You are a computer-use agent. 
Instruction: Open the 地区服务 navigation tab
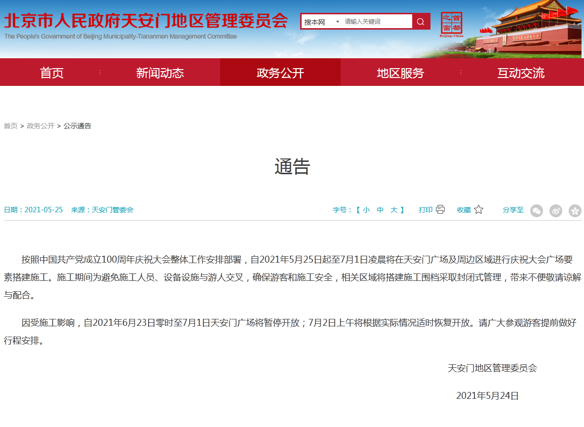[x=400, y=72]
